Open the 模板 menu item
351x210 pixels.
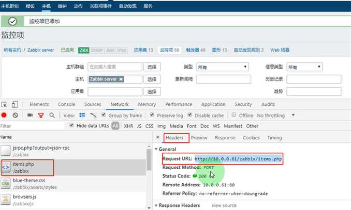pyautogui.click(x=30, y=6)
